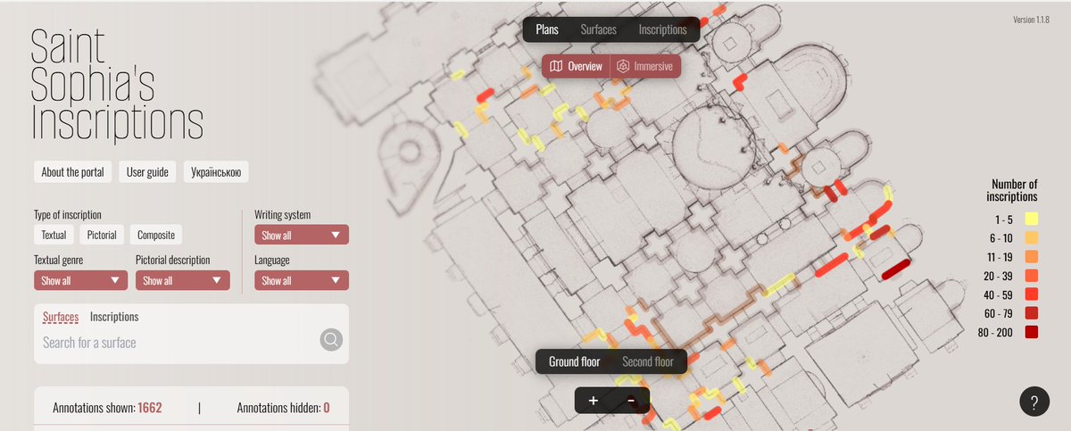Open the Language dropdown
Screen dimensions: 1071x431
coord(302,280)
